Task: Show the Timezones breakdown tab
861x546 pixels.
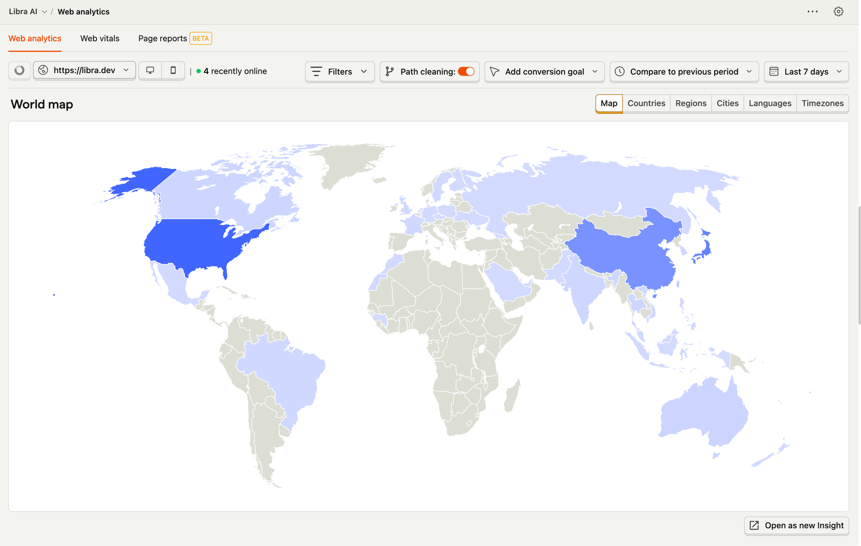Action: pyautogui.click(x=822, y=103)
